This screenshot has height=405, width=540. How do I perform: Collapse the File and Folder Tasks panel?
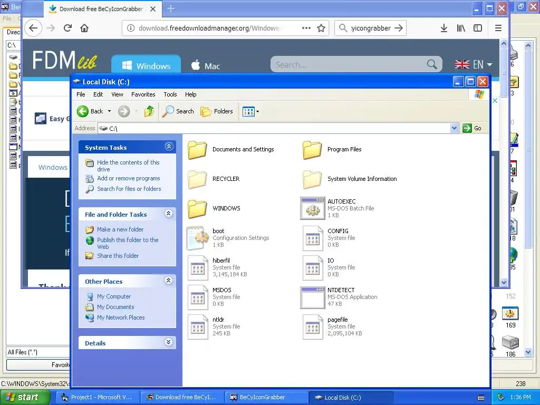[169, 214]
